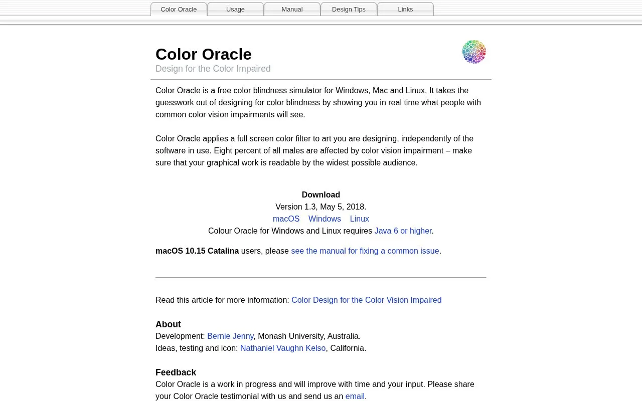
Task: Read Color Design for the Color Vision Impaired article
Action: pyautogui.click(x=366, y=300)
